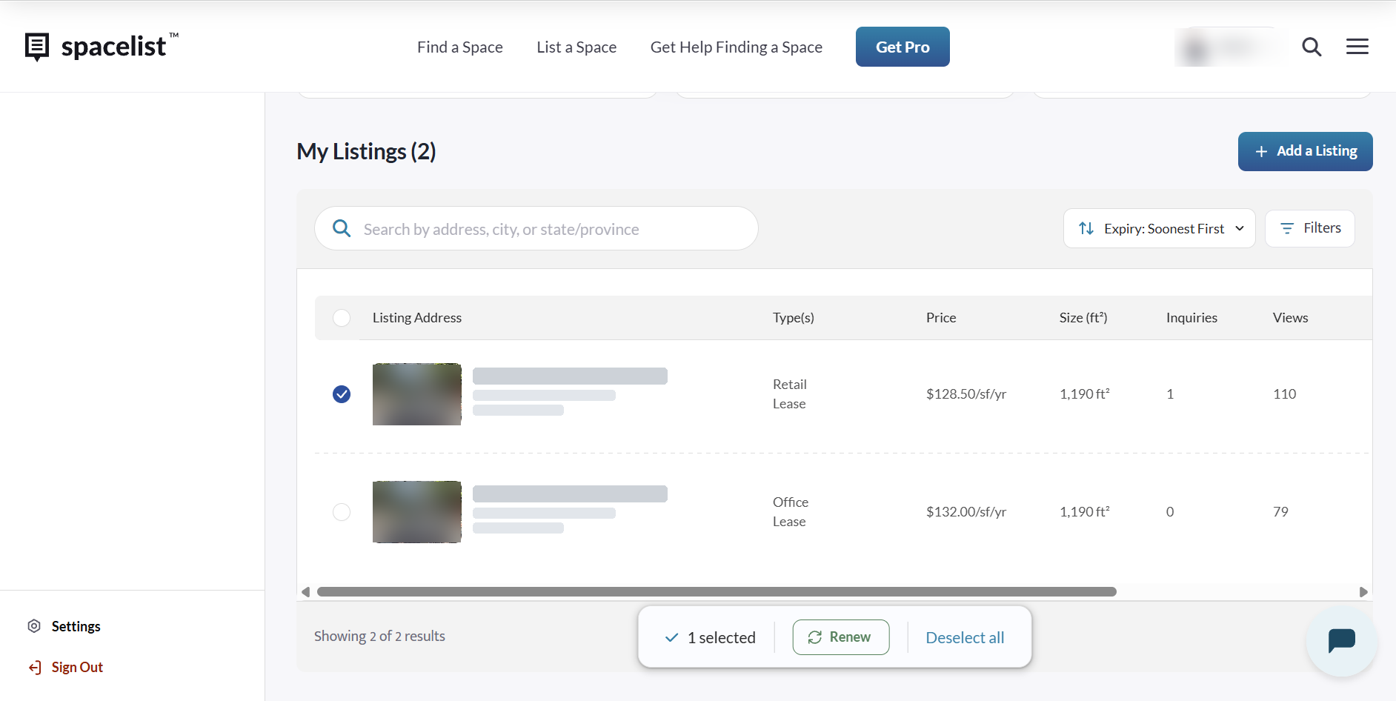Click 'Showing 2 of 2 results' text
This screenshot has height=701, width=1396.
379,636
